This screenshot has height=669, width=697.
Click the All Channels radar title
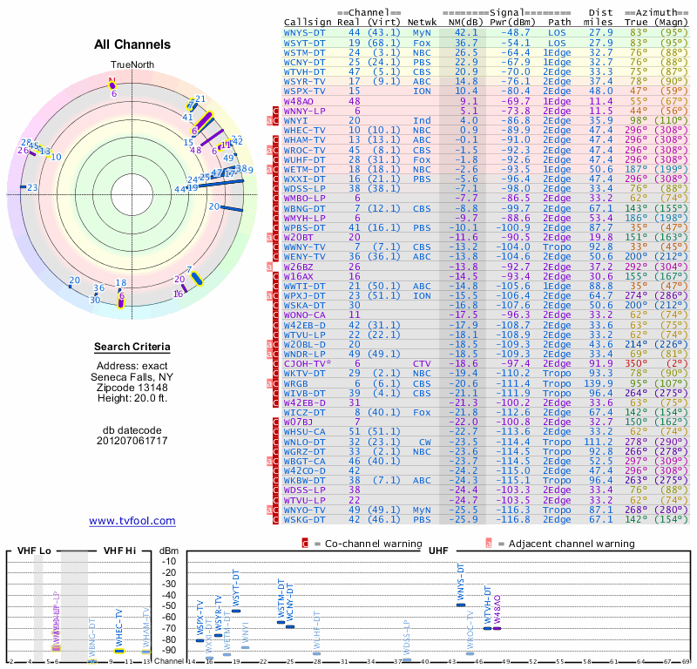coord(132,44)
